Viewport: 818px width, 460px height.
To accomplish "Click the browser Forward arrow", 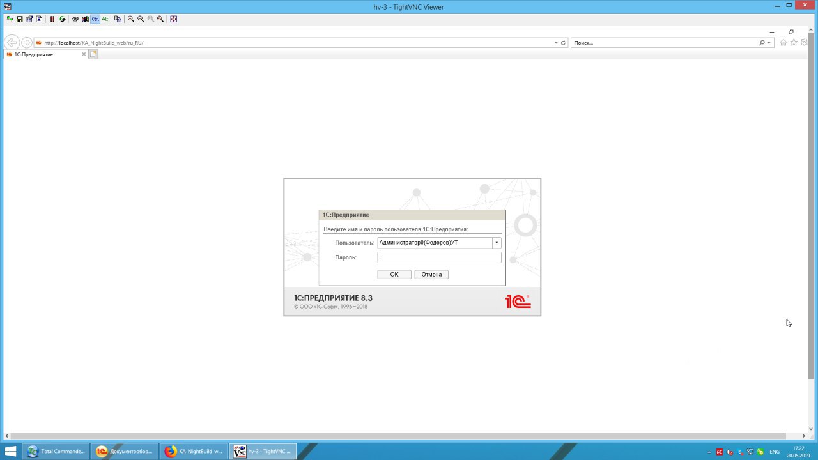I will point(27,43).
